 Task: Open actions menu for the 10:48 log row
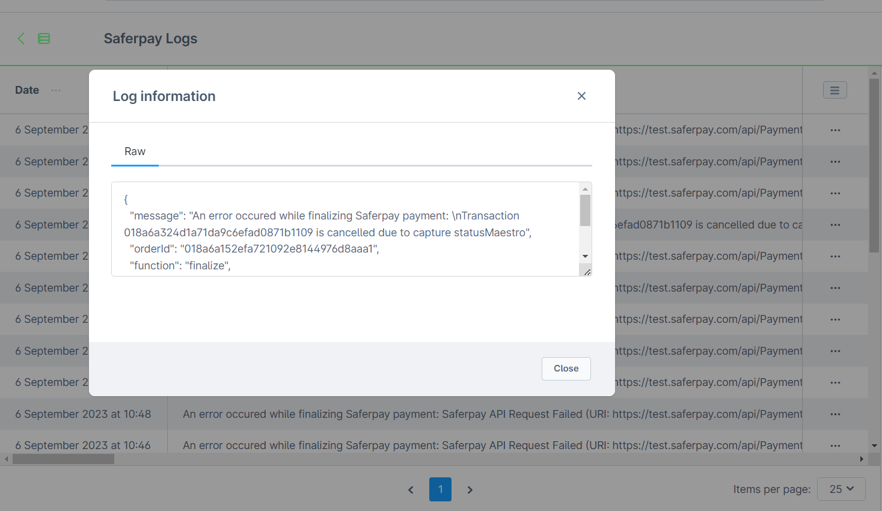pyautogui.click(x=835, y=414)
